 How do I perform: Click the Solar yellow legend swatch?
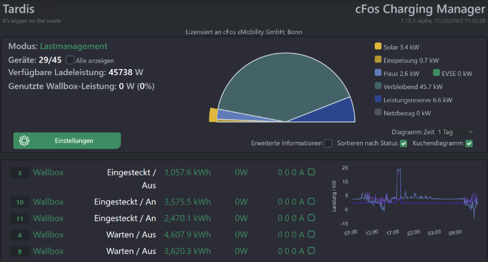coord(378,46)
